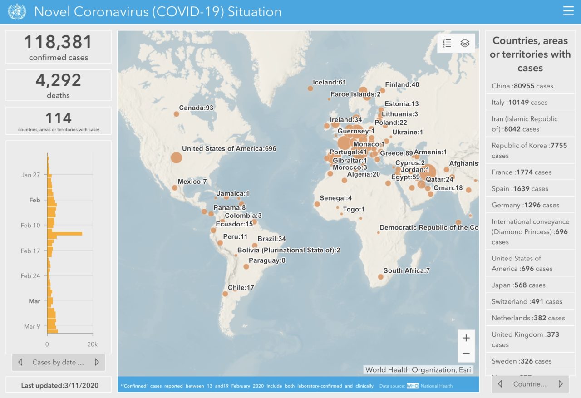Image resolution: width=581 pixels, height=398 pixels.
Task: Open the hamburger menu in header
Action: (568, 11)
